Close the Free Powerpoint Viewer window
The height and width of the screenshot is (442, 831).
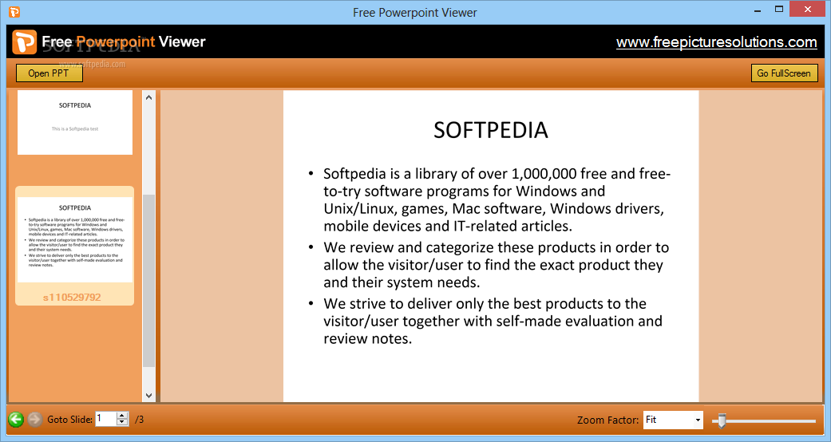[x=808, y=9]
